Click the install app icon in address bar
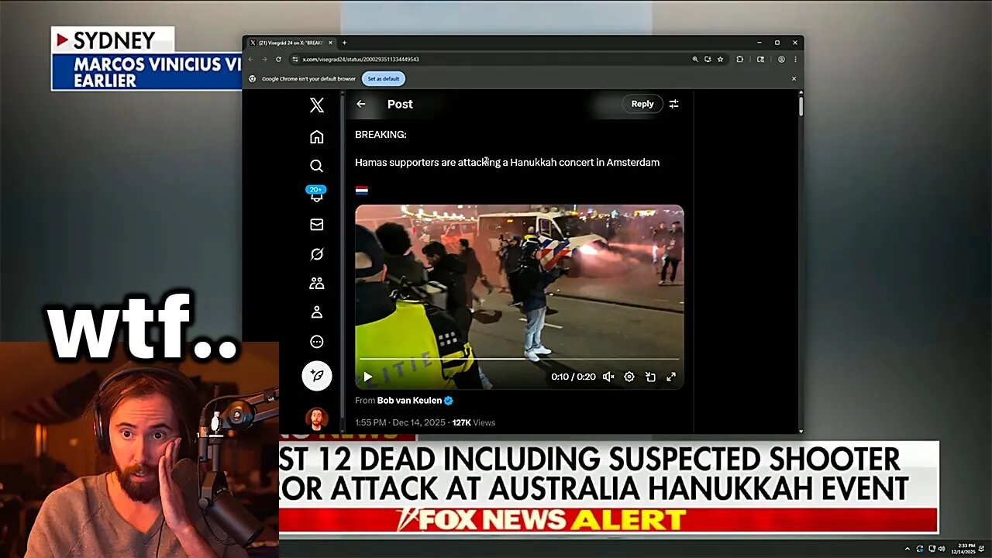 click(708, 59)
